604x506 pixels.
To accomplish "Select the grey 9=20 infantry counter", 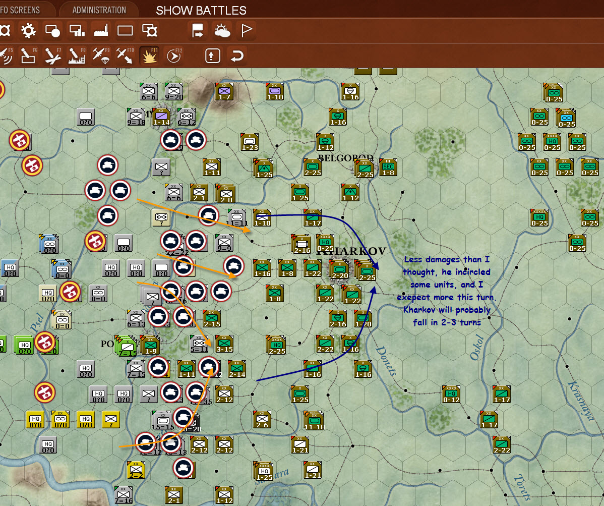I will (174, 91).
